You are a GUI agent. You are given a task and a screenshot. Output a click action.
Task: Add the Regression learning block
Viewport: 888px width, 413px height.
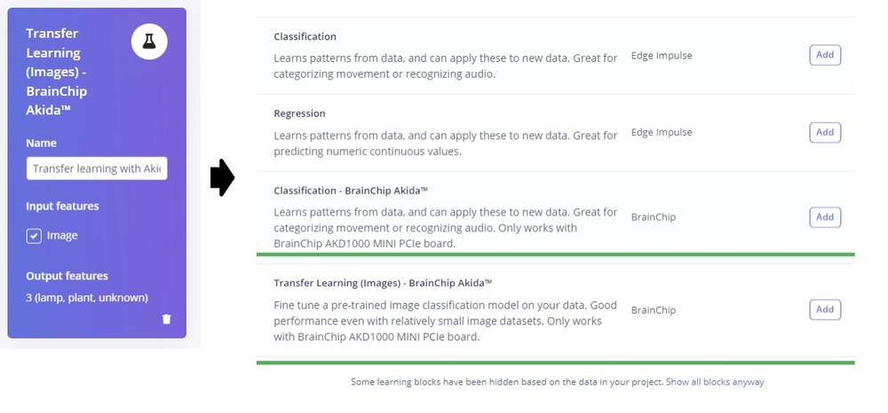(825, 132)
